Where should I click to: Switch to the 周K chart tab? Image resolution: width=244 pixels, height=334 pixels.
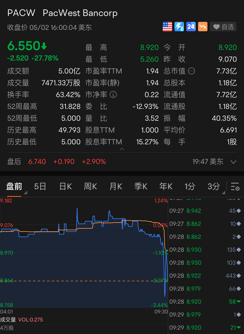(x=91, y=187)
